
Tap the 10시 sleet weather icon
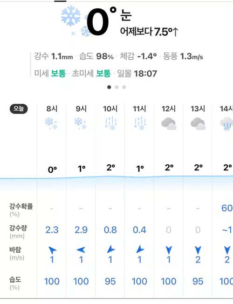pyautogui.click(x=110, y=123)
